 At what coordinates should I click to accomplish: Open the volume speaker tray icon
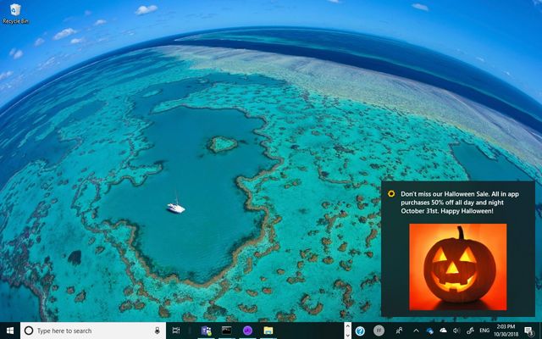pyautogui.click(x=456, y=331)
